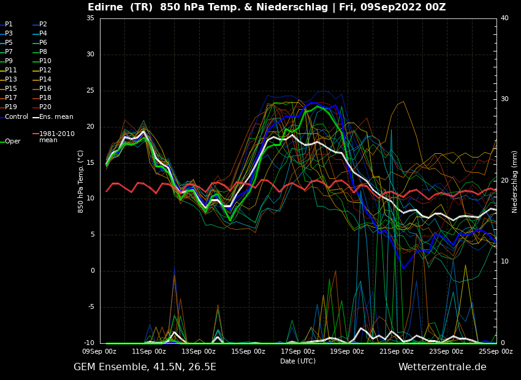This screenshot has width=521, height=380.
Task: Click the P11 legend label
Action: [x=10, y=70]
